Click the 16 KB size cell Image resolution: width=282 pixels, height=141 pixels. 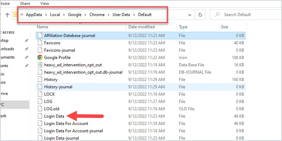(239, 65)
